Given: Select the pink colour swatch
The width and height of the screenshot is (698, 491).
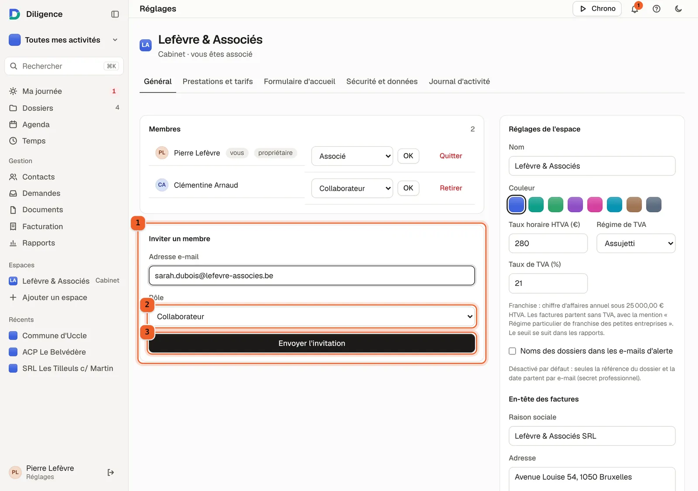Looking at the screenshot, I should (595, 204).
